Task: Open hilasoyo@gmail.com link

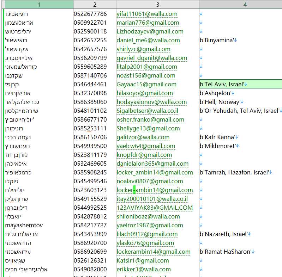Action: coord(145,93)
